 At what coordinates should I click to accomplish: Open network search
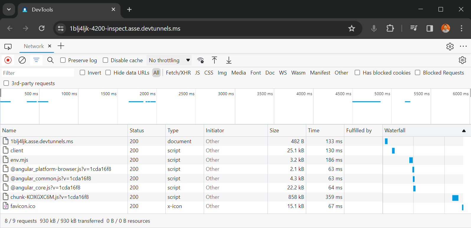[50, 60]
